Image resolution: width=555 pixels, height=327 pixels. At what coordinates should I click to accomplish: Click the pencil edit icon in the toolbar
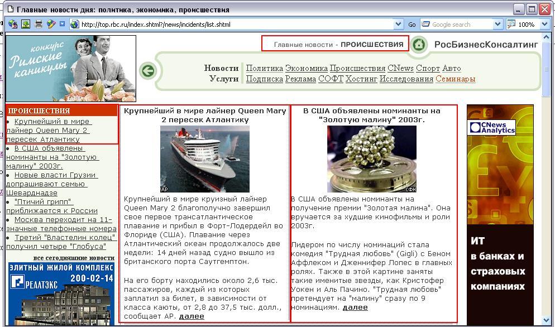tap(51, 24)
